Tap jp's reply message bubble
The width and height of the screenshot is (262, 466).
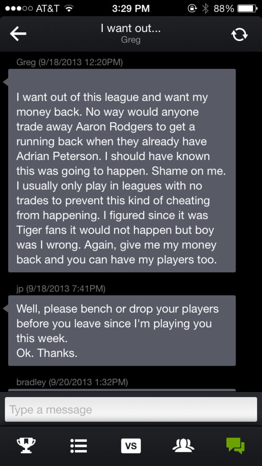click(x=122, y=331)
